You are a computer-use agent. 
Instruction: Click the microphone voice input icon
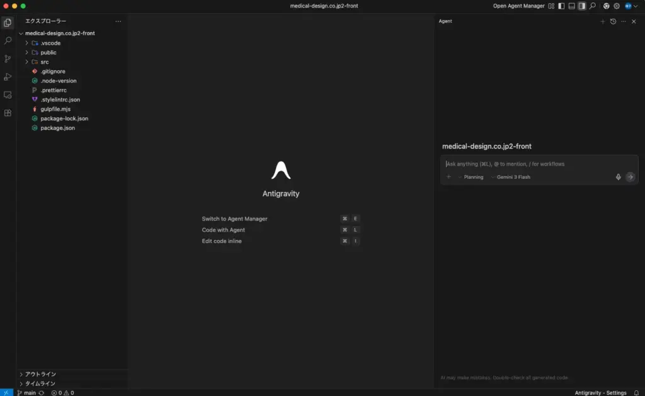coord(618,177)
